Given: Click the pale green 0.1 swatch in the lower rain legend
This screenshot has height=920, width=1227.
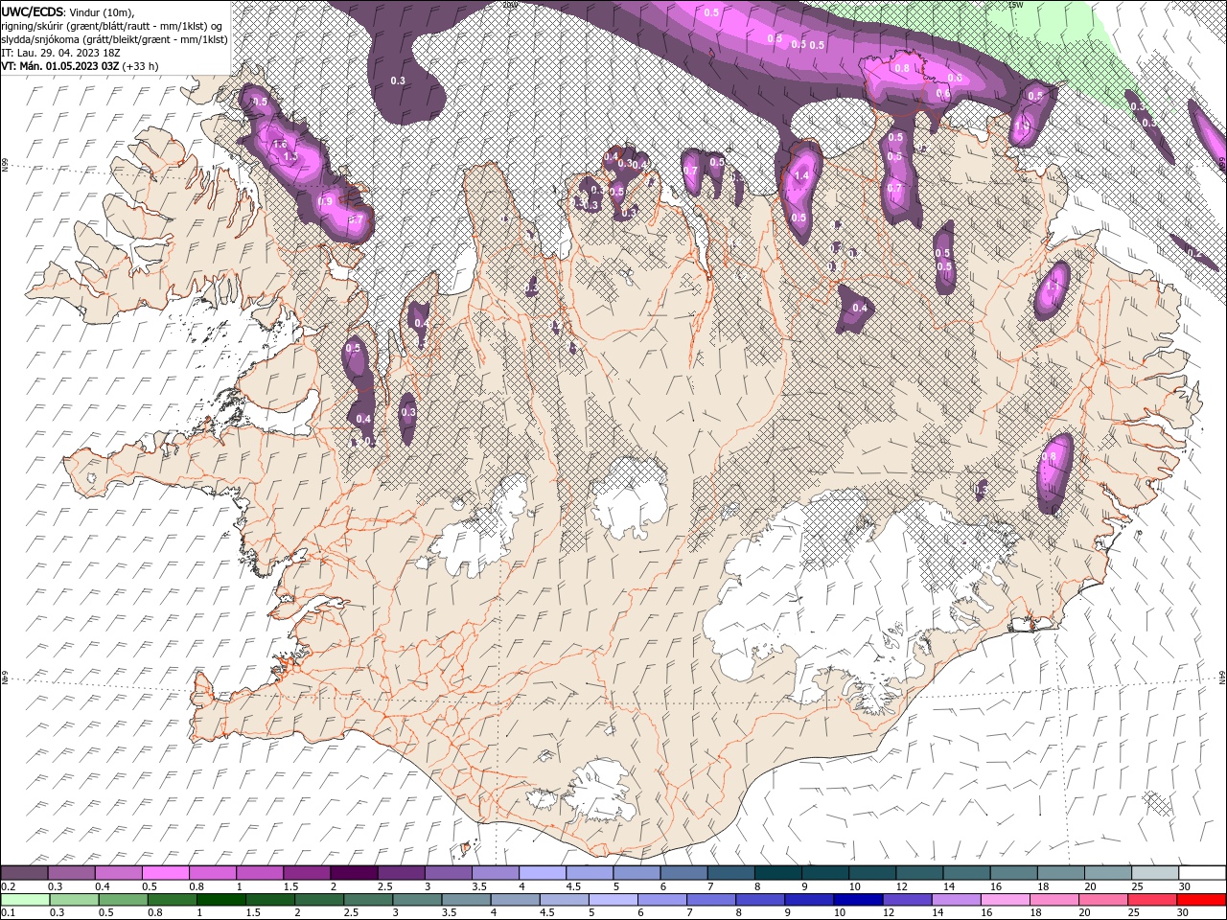Looking at the screenshot, I should tap(25, 900).
